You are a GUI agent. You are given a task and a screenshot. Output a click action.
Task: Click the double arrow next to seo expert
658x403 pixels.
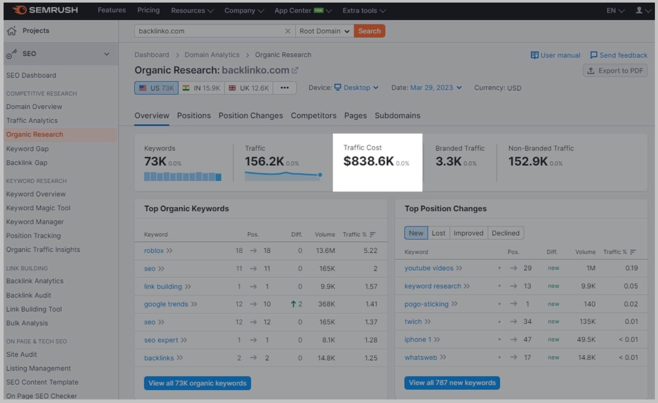pos(184,340)
